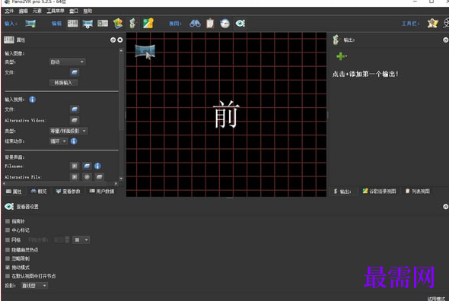Toggle the ghost hotspots checkbox under 网格
Image resolution: width=449 pixels, height=301 pixels.
tap(8, 250)
